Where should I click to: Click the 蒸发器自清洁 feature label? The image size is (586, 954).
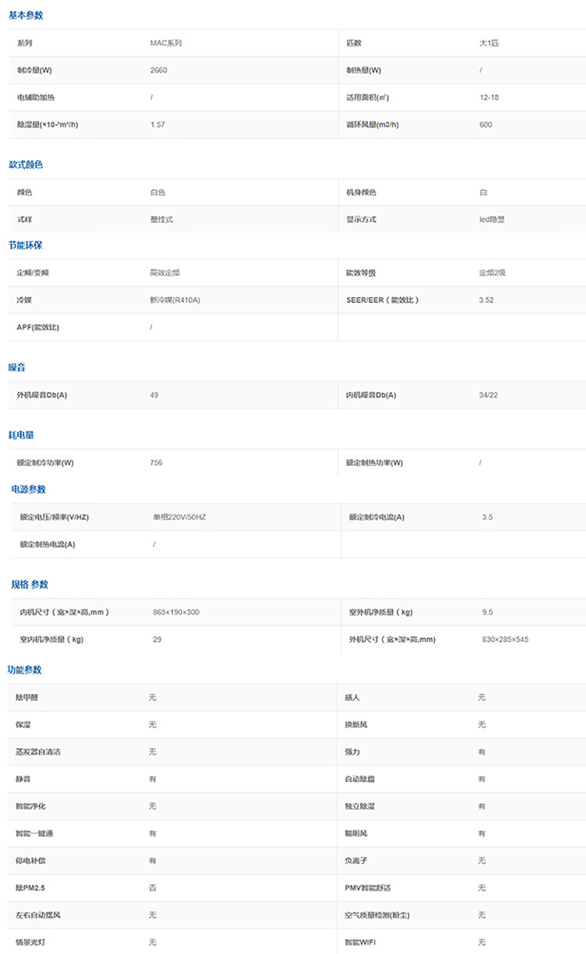[x=38, y=751]
